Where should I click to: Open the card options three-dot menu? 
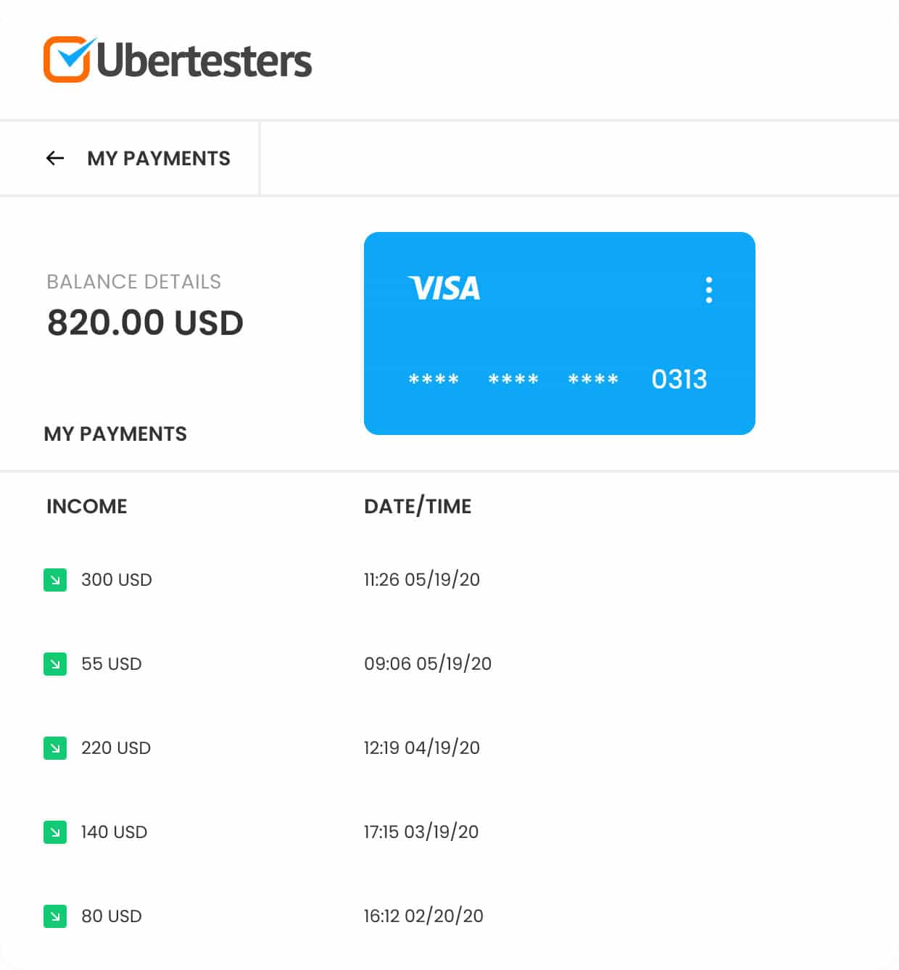tap(708, 289)
